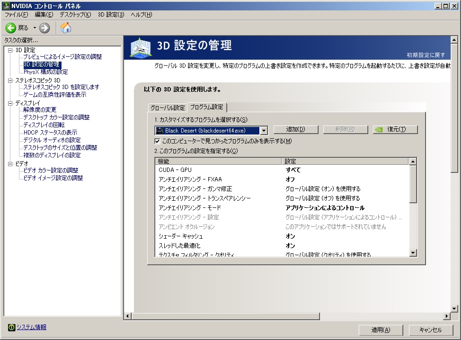Click the NVIDIA title bar icon
The width and height of the screenshot is (461, 340).
(x=6, y=6)
